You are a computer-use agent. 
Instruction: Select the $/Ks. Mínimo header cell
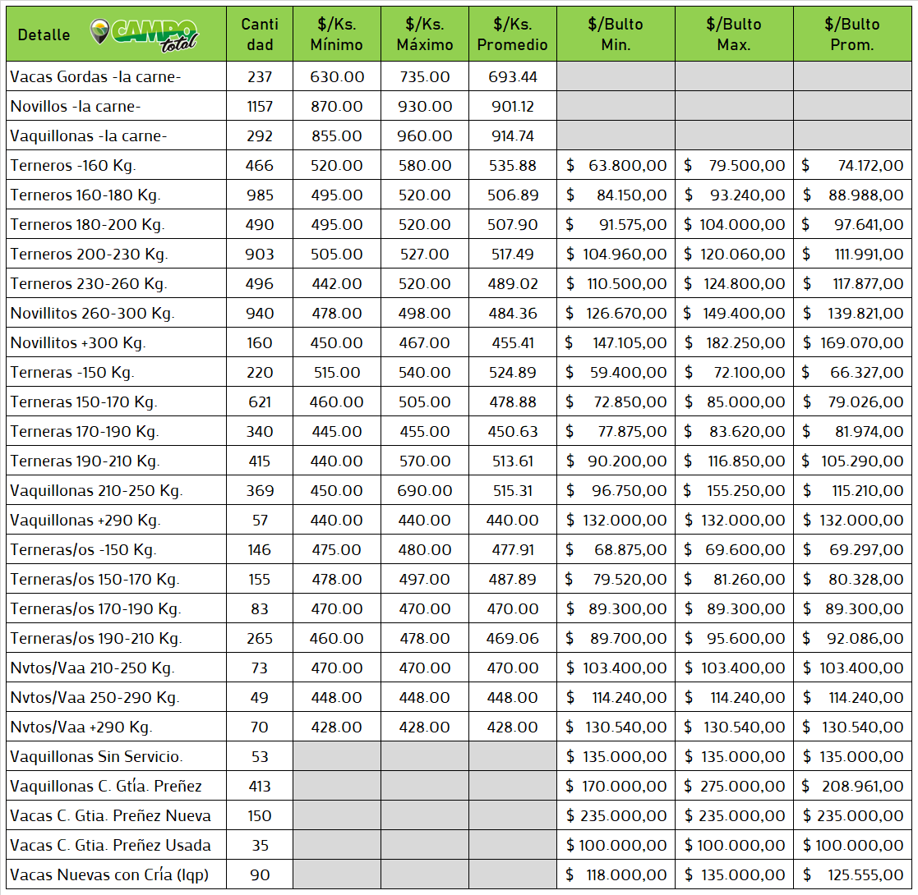336,34
